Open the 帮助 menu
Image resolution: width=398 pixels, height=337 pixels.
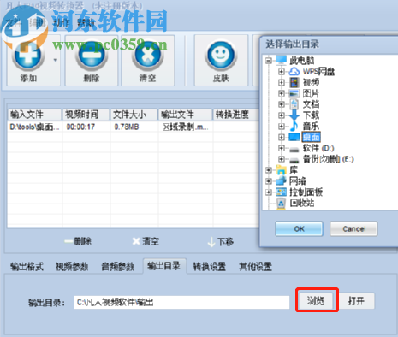click(x=86, y=23)
